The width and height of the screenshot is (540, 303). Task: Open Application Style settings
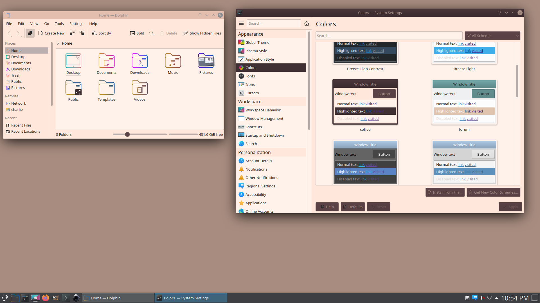point(271,59)
